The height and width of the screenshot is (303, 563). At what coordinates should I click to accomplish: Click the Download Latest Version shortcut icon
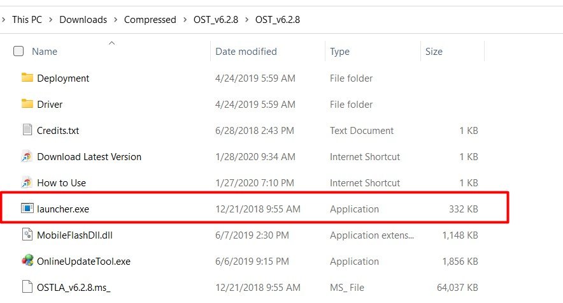(27, 156)
